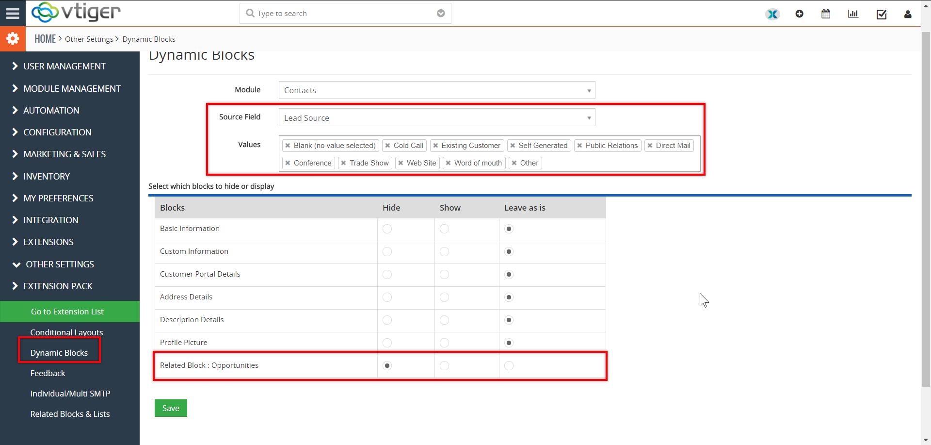
Task: Remove the Trade Show value tag
Action: pos(343,163)
